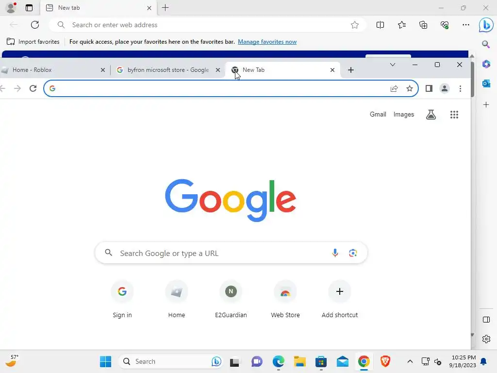This screenshot has width=497, height=373.
Task: Open new tab in Edge
Action: (x=165, y=8)
